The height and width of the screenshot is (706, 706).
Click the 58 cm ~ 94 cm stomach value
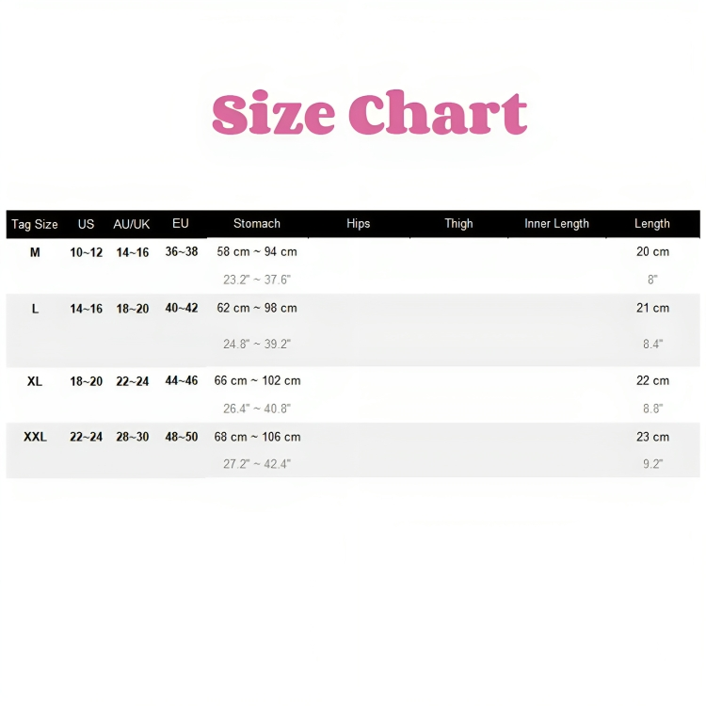(x=257, y=251)
